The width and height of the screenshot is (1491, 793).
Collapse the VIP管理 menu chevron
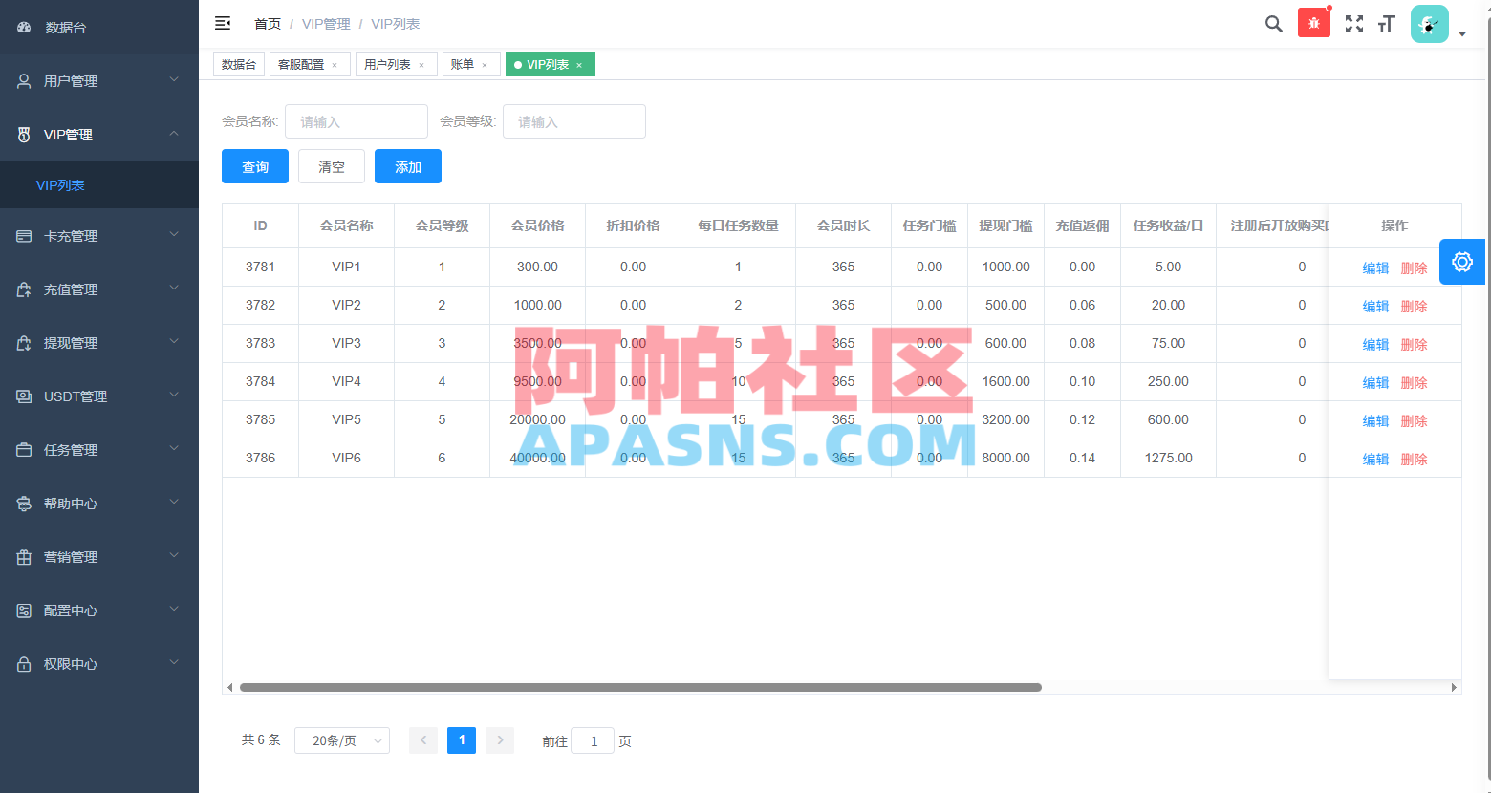point(174,134)
